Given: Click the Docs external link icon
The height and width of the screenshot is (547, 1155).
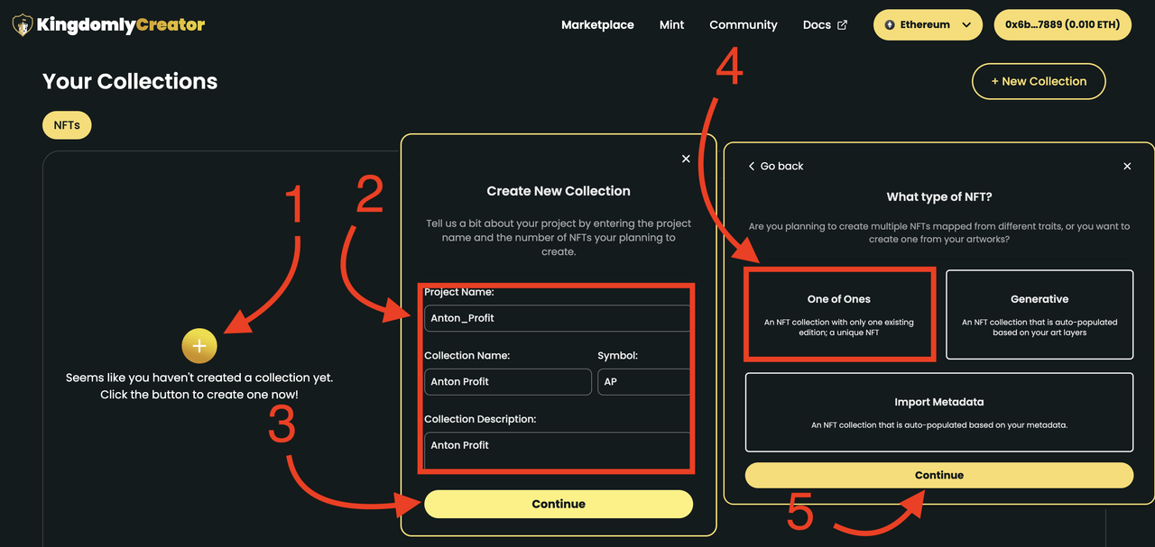Looking at the screenshot, I should [843, 25].
